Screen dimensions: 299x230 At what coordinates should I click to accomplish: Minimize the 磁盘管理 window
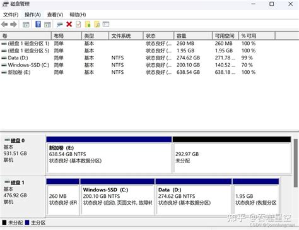[x=254, y=4]
